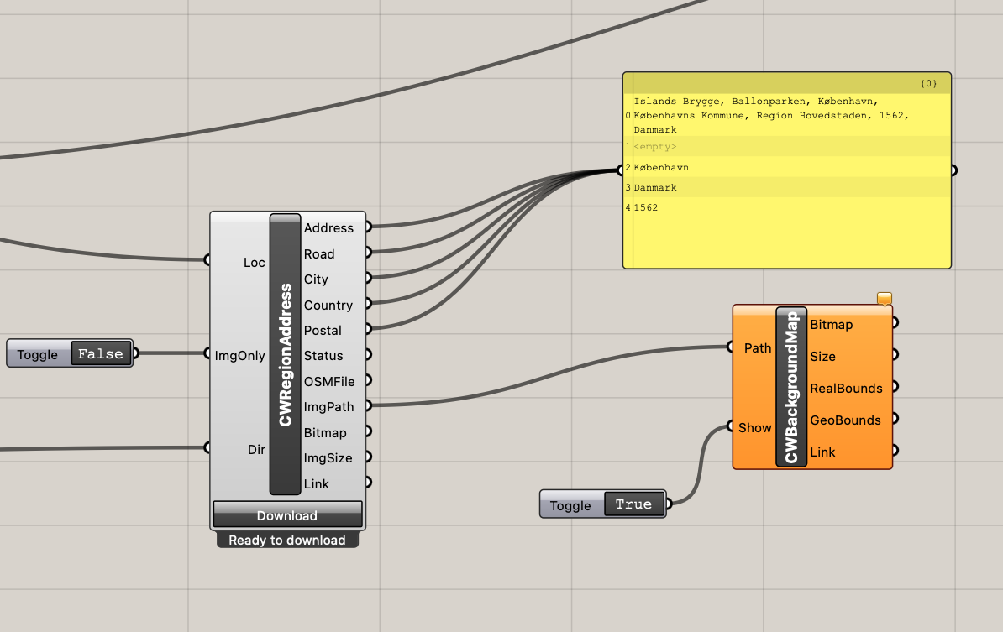Click the Link output on CWBackgroundMap
1003x632 pixels.
[822, 452]
